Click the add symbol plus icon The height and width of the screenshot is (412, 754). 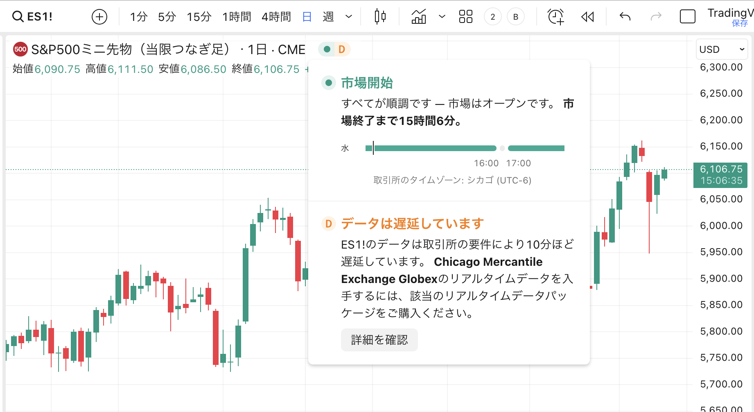point(99,17)
